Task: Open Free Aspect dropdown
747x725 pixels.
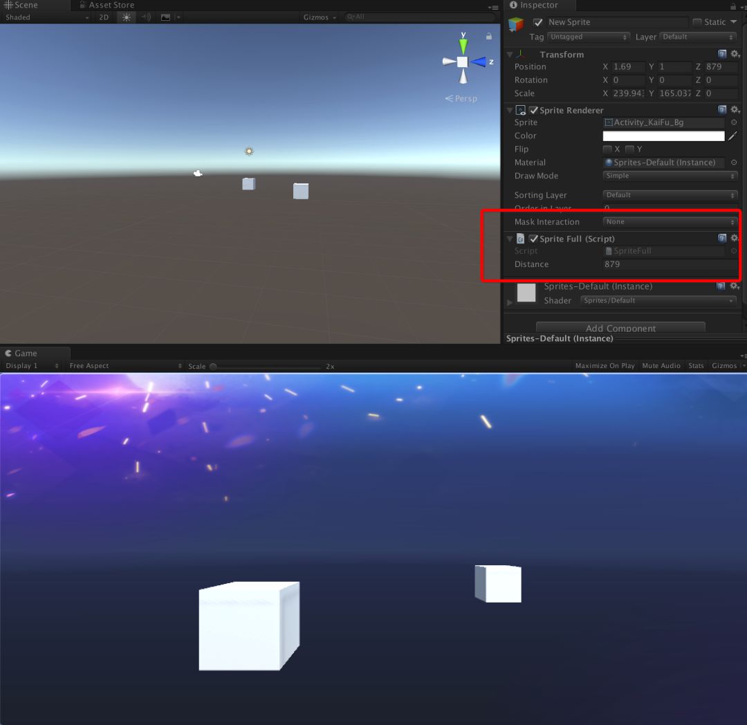Action: [x=124, y=366]
